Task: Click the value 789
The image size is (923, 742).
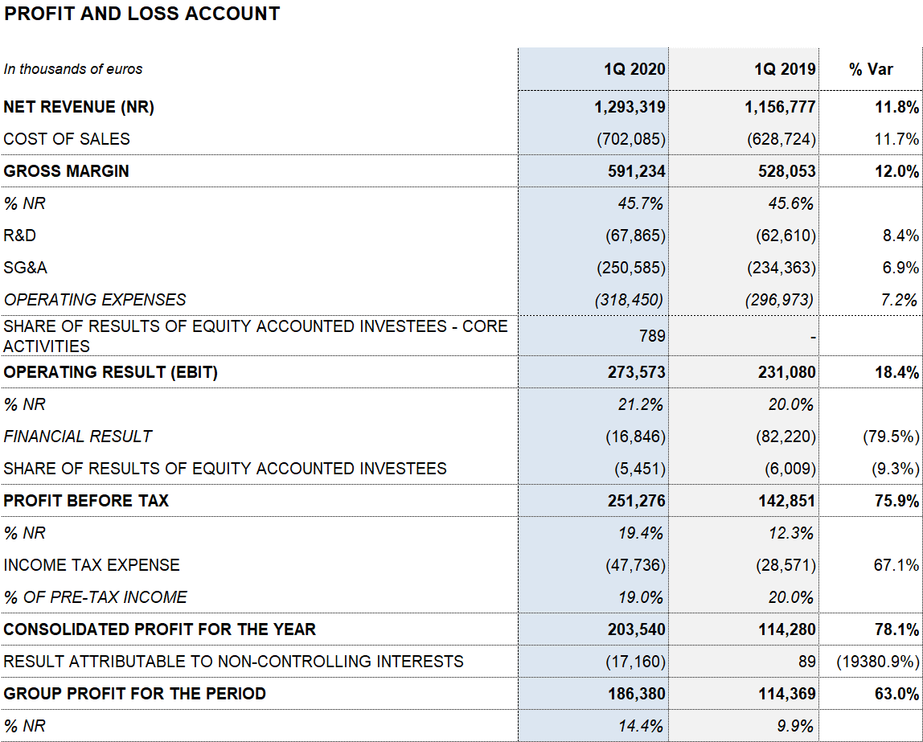Action: [x=652, y=336]
